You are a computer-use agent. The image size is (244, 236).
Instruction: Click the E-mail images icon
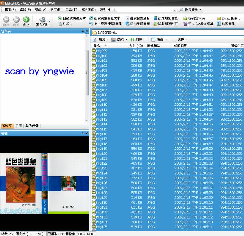point(228,18)
